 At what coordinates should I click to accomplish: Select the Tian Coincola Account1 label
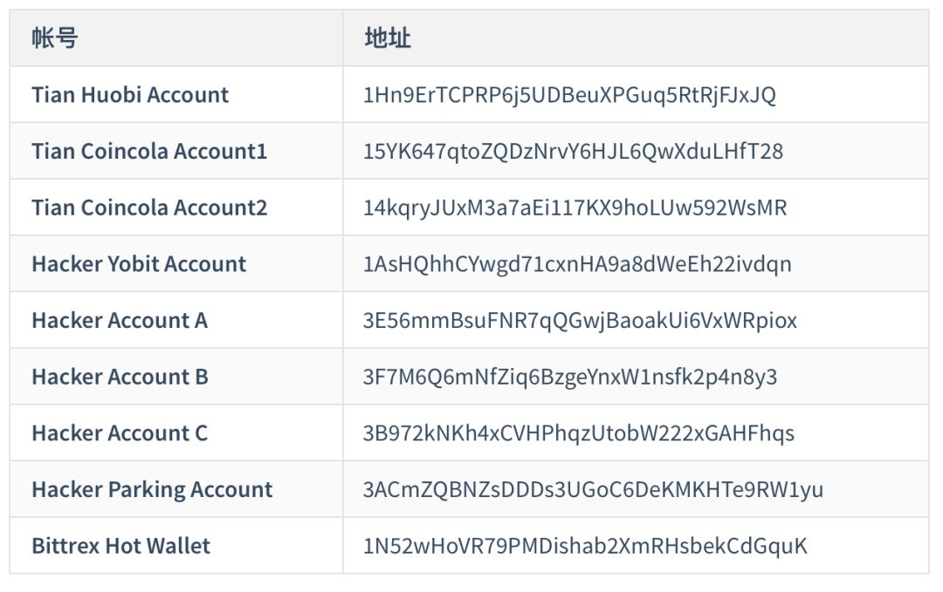click(x=149, y=152)
